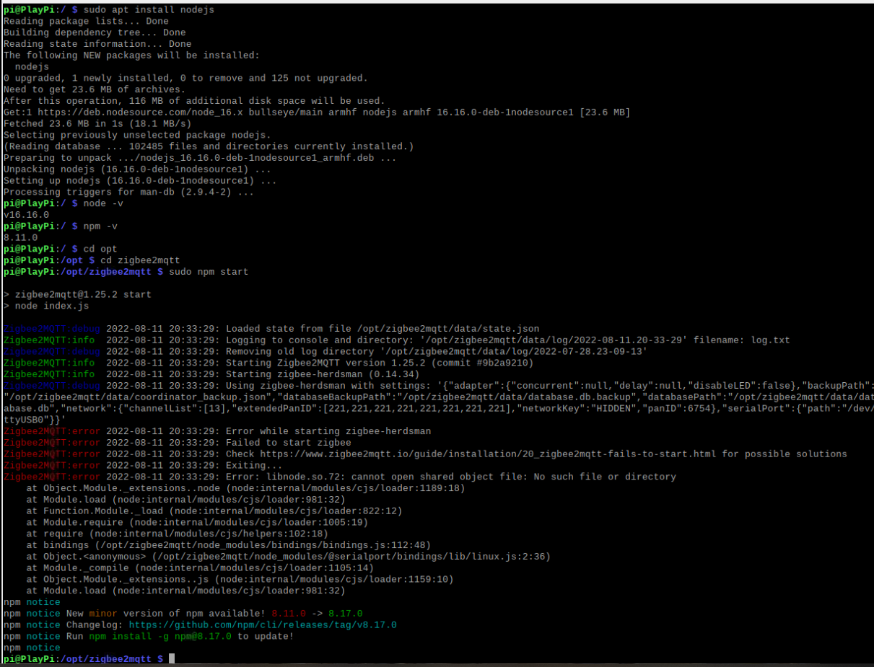This screenshot has height=667, width=874.
Task: Click 'Need to get 23.6 MB of archives.' line
Action: click(x=95, y=90)
